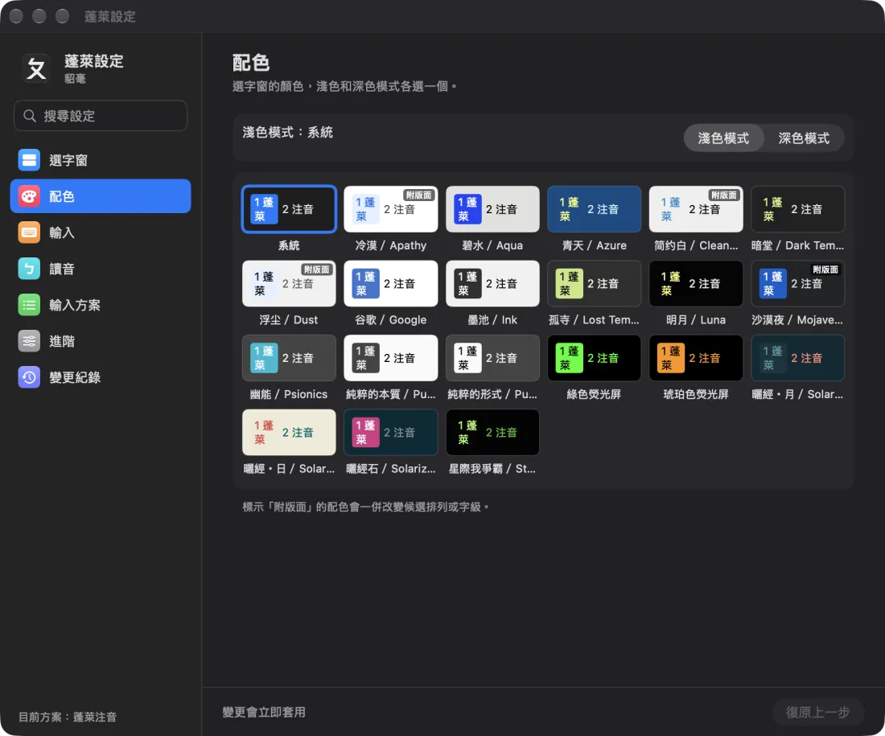Pick the 浮尘 / Dust theme preview
Viewport: 885px width, 736px height.
click(x=289, y=283)
